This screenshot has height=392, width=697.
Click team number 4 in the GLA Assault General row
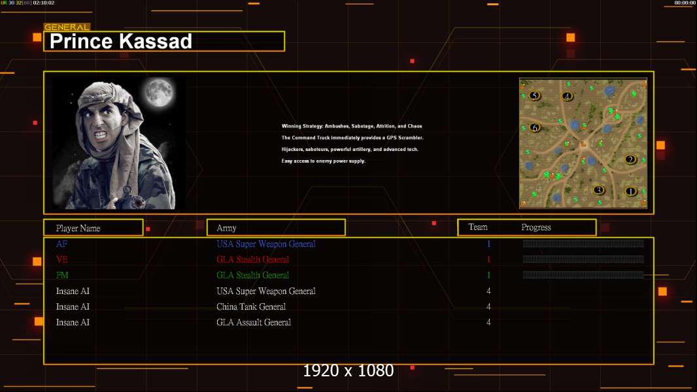[x=488, y=322]
